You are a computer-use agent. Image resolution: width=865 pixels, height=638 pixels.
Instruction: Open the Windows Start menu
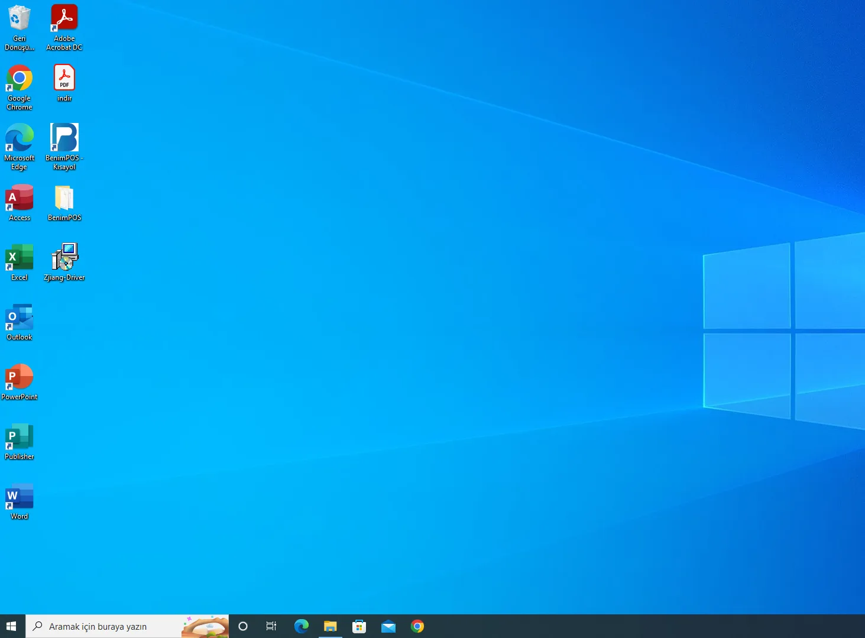[11, 626]
